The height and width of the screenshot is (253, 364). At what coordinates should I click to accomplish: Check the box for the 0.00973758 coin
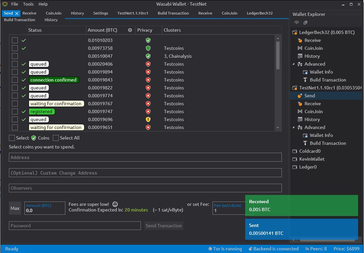click(x=15, y=48)
